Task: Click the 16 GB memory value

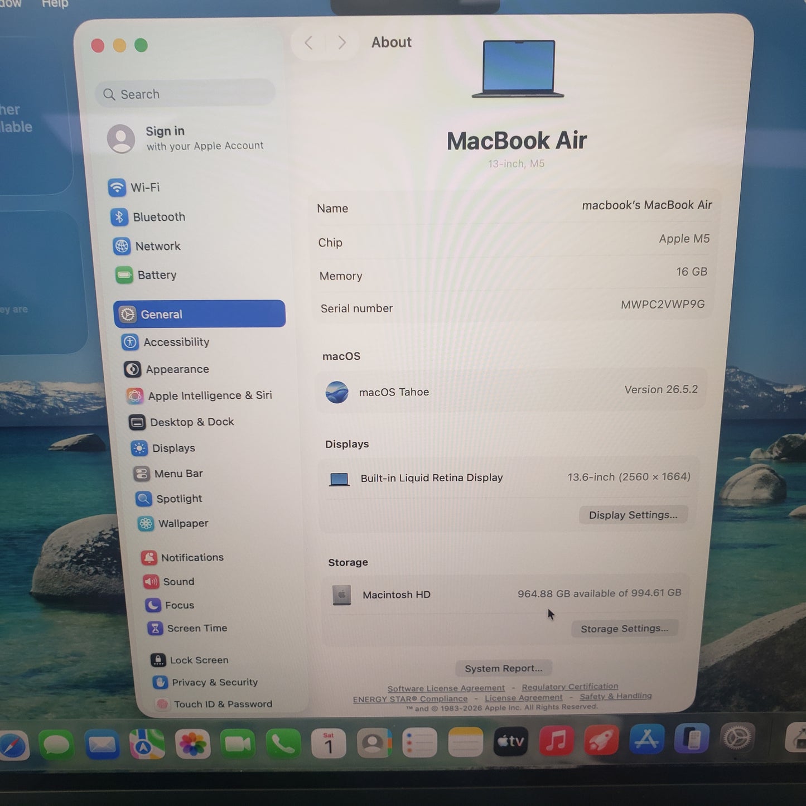Action: 692,272
